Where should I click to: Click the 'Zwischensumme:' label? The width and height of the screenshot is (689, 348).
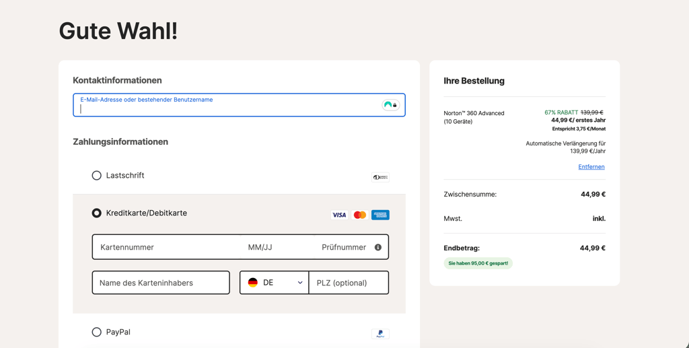coord(470,195)
